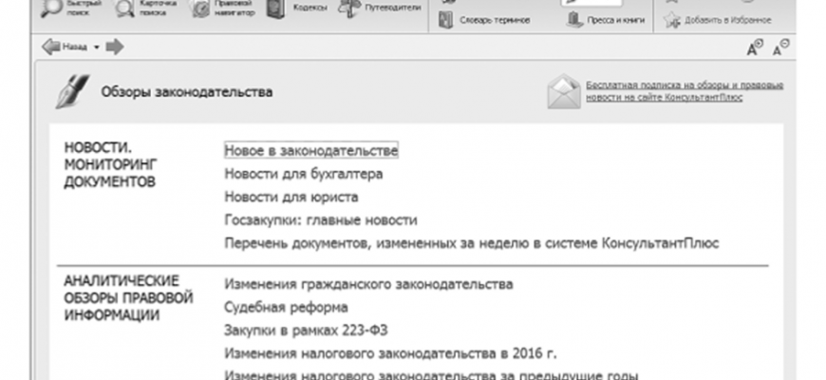Increase font size with A+ icon
Image resolution: width=826 pixels, height=380 pixels.
(x=755, y=47)
